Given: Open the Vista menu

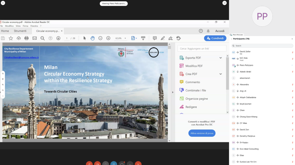Looking at the screenshot, I should click(x=18, y=26).
